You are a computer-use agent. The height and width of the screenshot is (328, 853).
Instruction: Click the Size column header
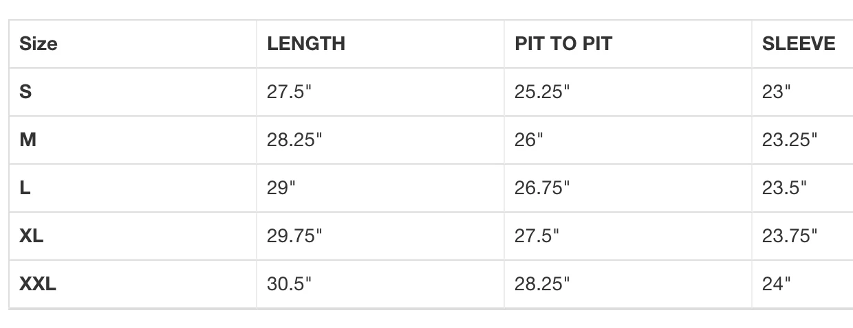(x=39, y=44)
